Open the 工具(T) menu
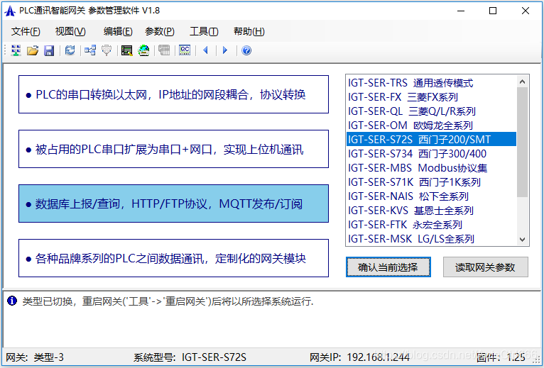Image resolution: width=544 pixels, height=368 pixels. pos(204,31)
